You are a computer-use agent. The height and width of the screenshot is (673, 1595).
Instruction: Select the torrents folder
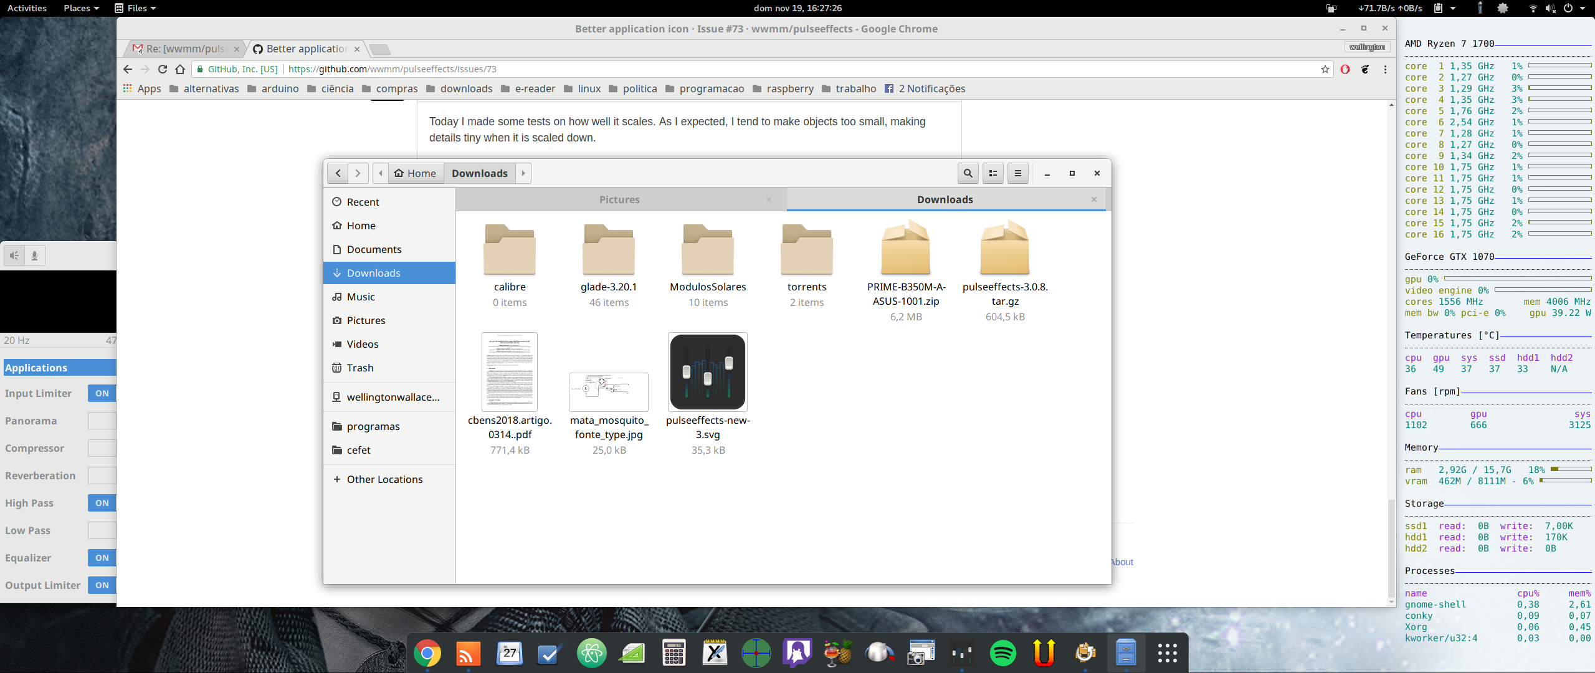coord(807,249)
